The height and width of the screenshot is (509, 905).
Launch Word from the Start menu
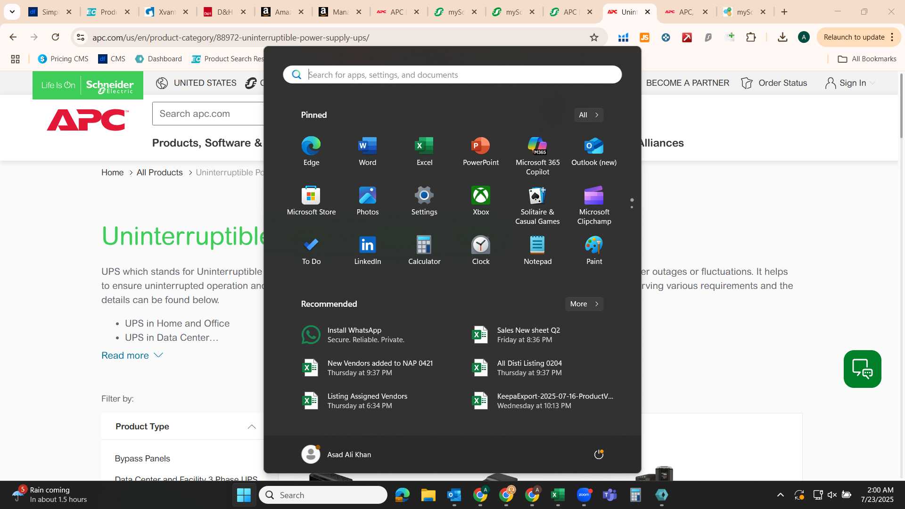tap(368, 152)
